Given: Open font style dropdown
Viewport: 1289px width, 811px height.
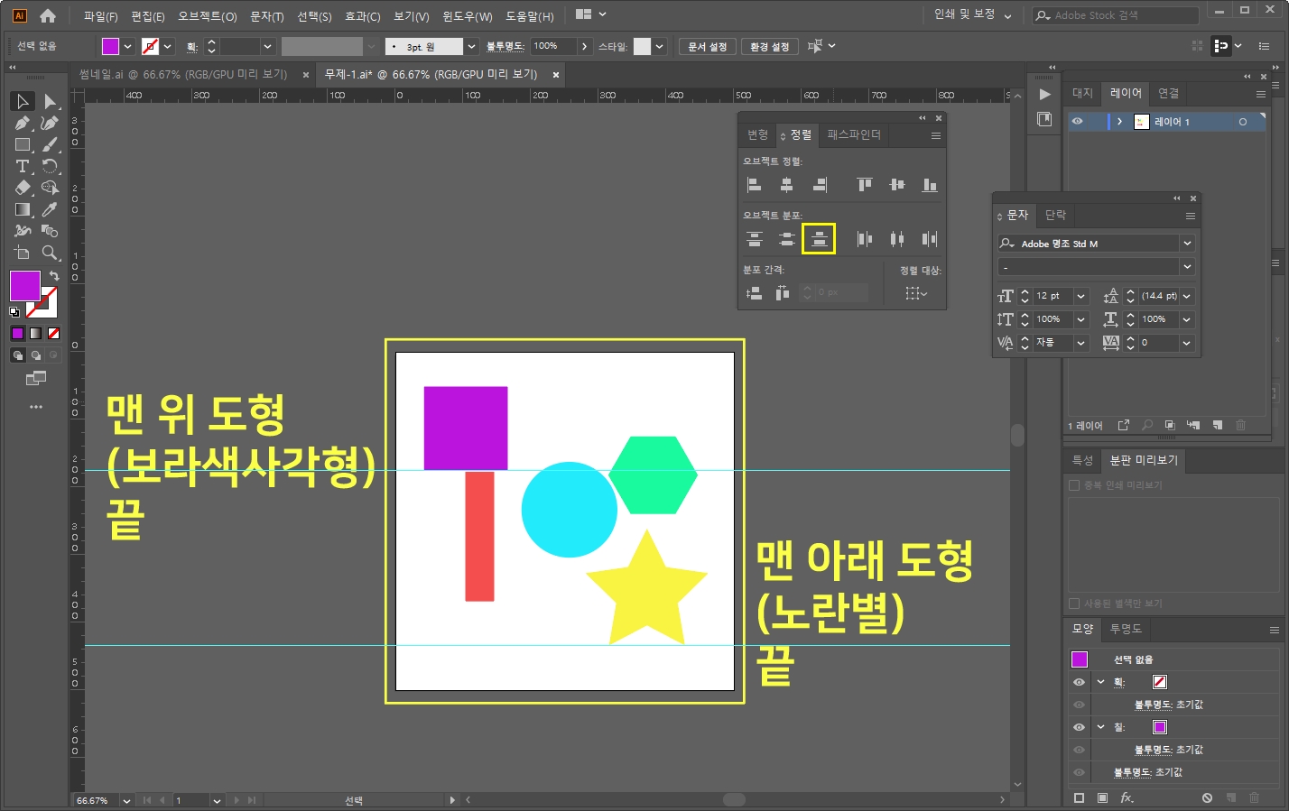Looking at the screenshot, I should [x=1187, y=267].
